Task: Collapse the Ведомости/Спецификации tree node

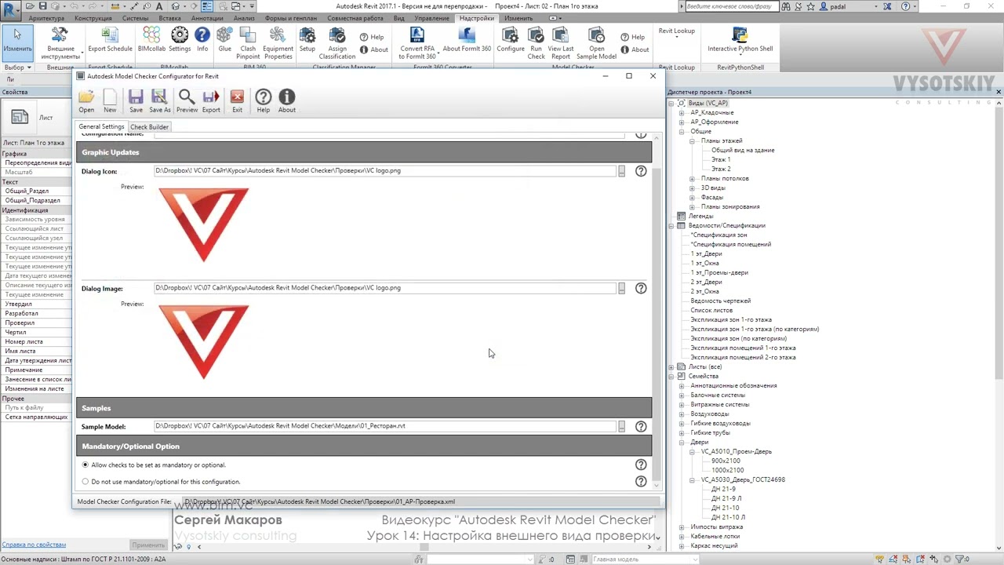Action: (671, 226)
